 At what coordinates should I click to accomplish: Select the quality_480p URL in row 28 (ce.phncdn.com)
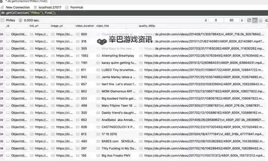[x=204, y=91]
